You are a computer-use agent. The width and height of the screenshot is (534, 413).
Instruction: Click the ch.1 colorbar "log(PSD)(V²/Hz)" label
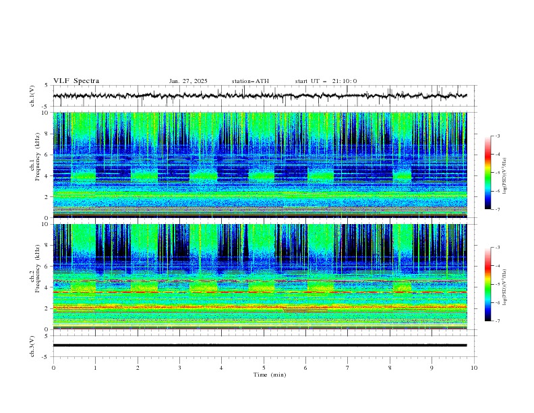505,176
